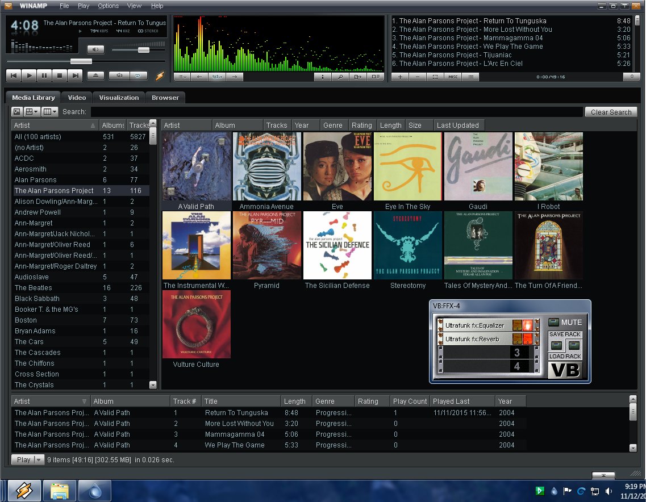
Task: Go to previous visualization with left arrow
Action: [199, 77]
